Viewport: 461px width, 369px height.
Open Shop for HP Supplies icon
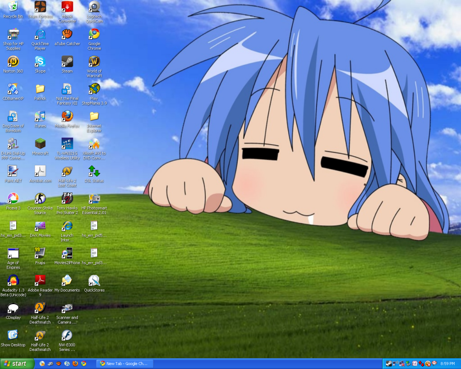pyautogui.click(x=13, y=40)
